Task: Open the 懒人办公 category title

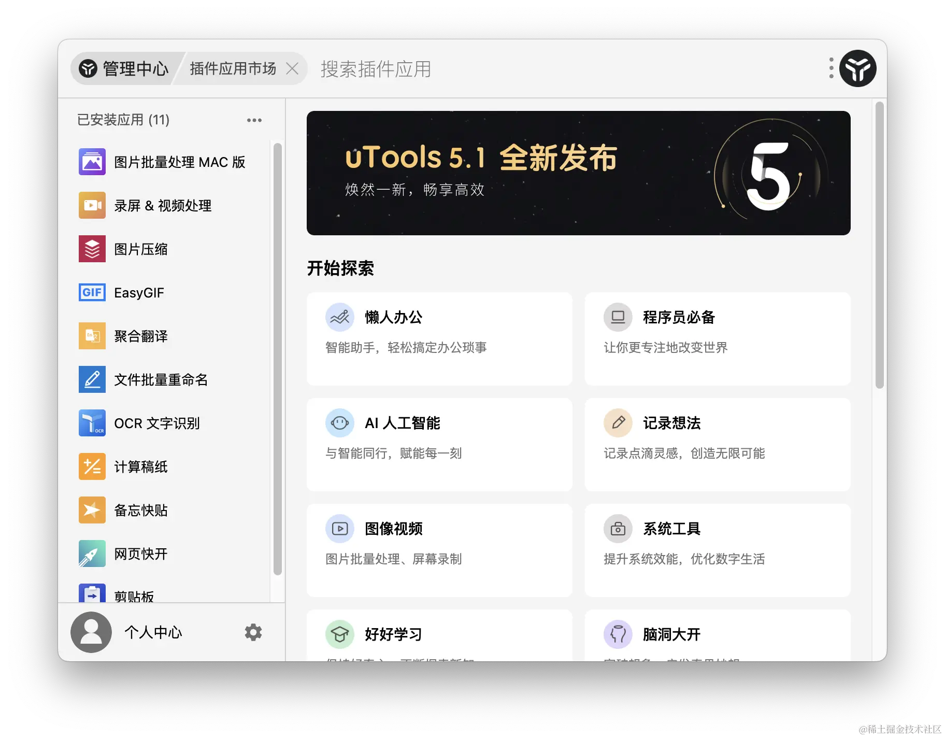Action: click(394, 317)
